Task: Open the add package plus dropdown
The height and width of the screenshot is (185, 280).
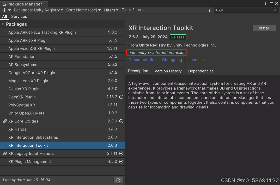Action: (x=6, y=10)
